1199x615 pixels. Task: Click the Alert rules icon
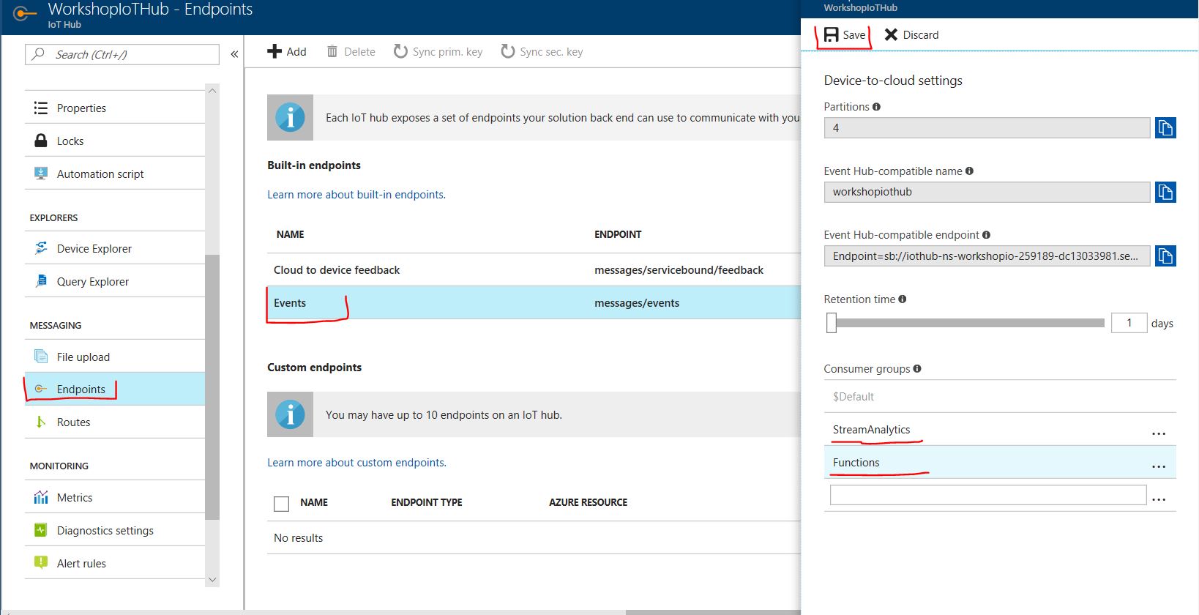41,562
